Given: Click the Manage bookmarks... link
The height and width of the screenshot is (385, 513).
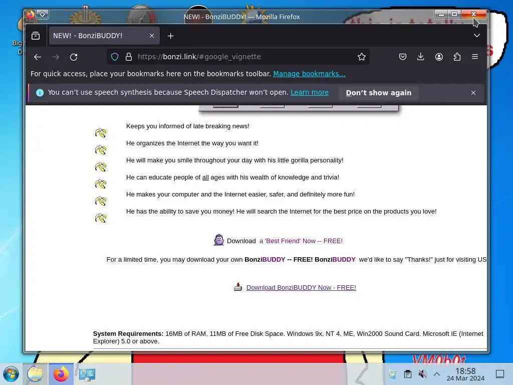Looking at the screenshot, I should pyautogui.click(x=309, y=74).
